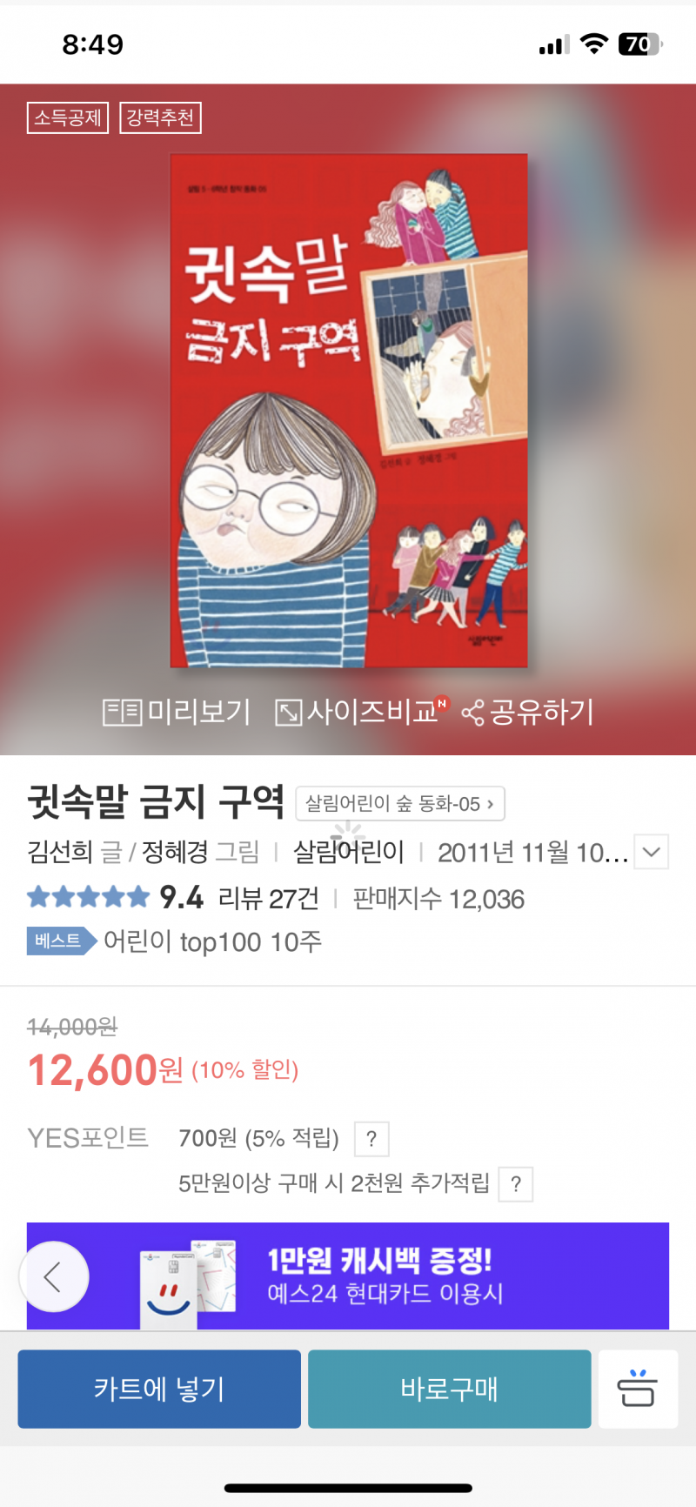Open author 김선희 link
This screenshot has height=1507, width=696.
pos(60,852)
